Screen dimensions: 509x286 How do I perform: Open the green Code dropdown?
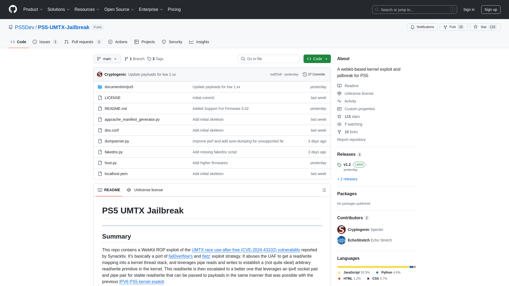click(x=317, y=59)
